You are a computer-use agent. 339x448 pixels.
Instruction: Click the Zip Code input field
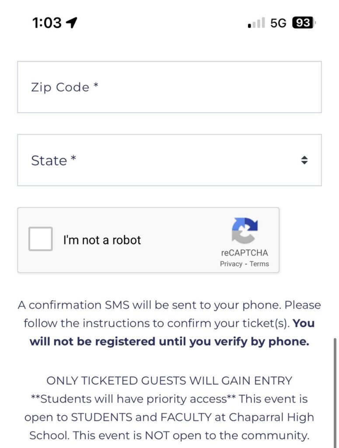(x=169, y=87)
